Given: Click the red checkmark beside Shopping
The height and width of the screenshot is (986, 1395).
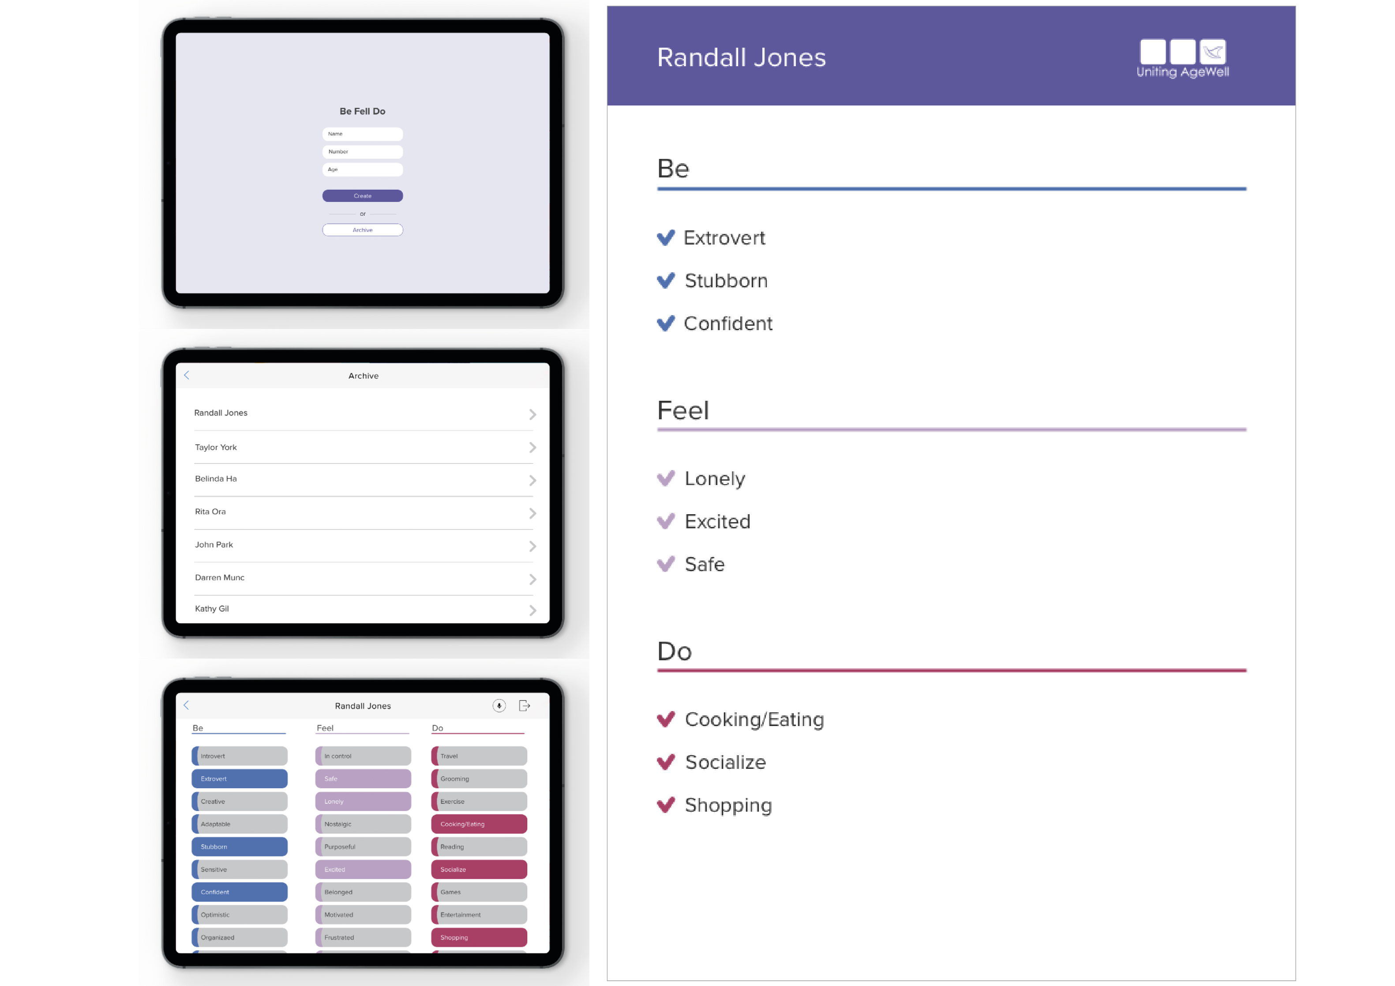Looking at the screenshot, I should [x=666, y=805].
